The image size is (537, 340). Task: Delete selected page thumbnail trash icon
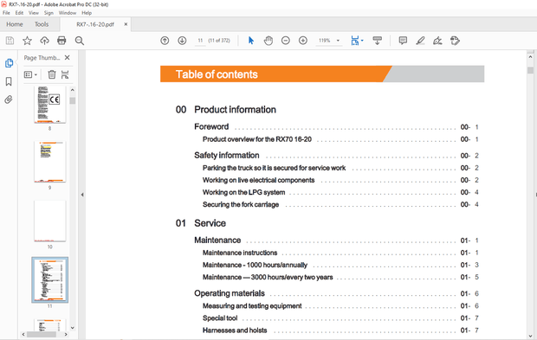[x=52, y=74]
